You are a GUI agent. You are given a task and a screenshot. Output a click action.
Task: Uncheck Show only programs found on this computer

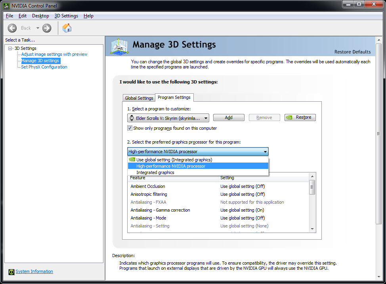(130, 128)
